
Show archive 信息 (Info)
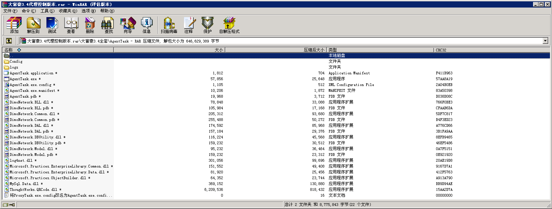point(147,25)
